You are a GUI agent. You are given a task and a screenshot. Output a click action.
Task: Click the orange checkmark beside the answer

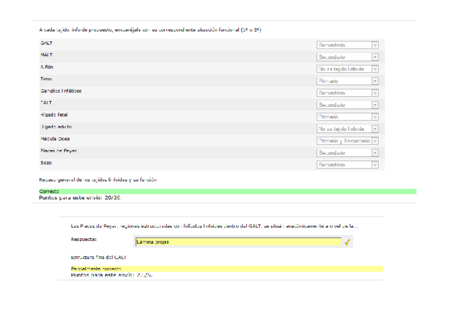point(347,243)
